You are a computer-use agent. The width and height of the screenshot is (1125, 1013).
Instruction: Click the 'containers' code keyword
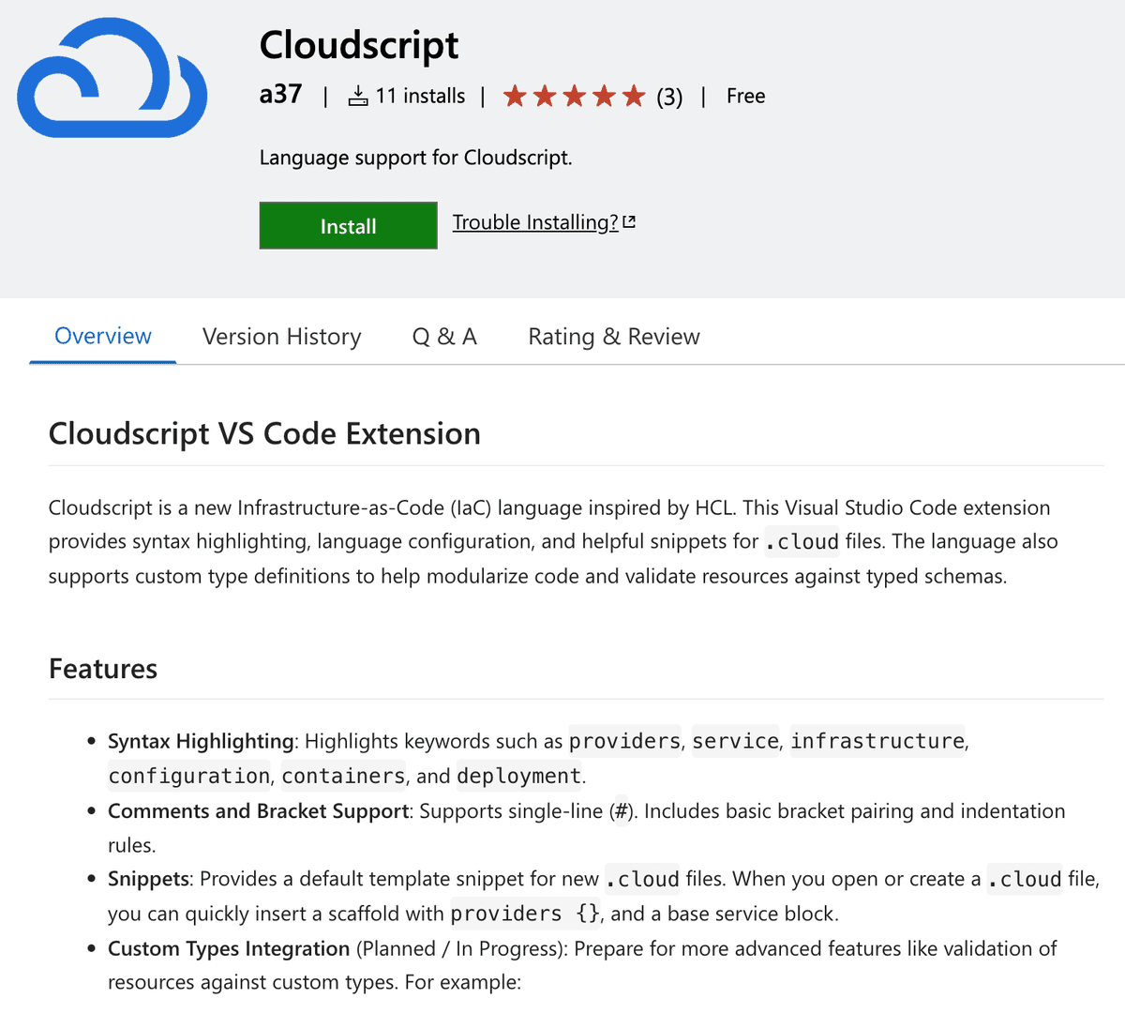pos(344,776)
